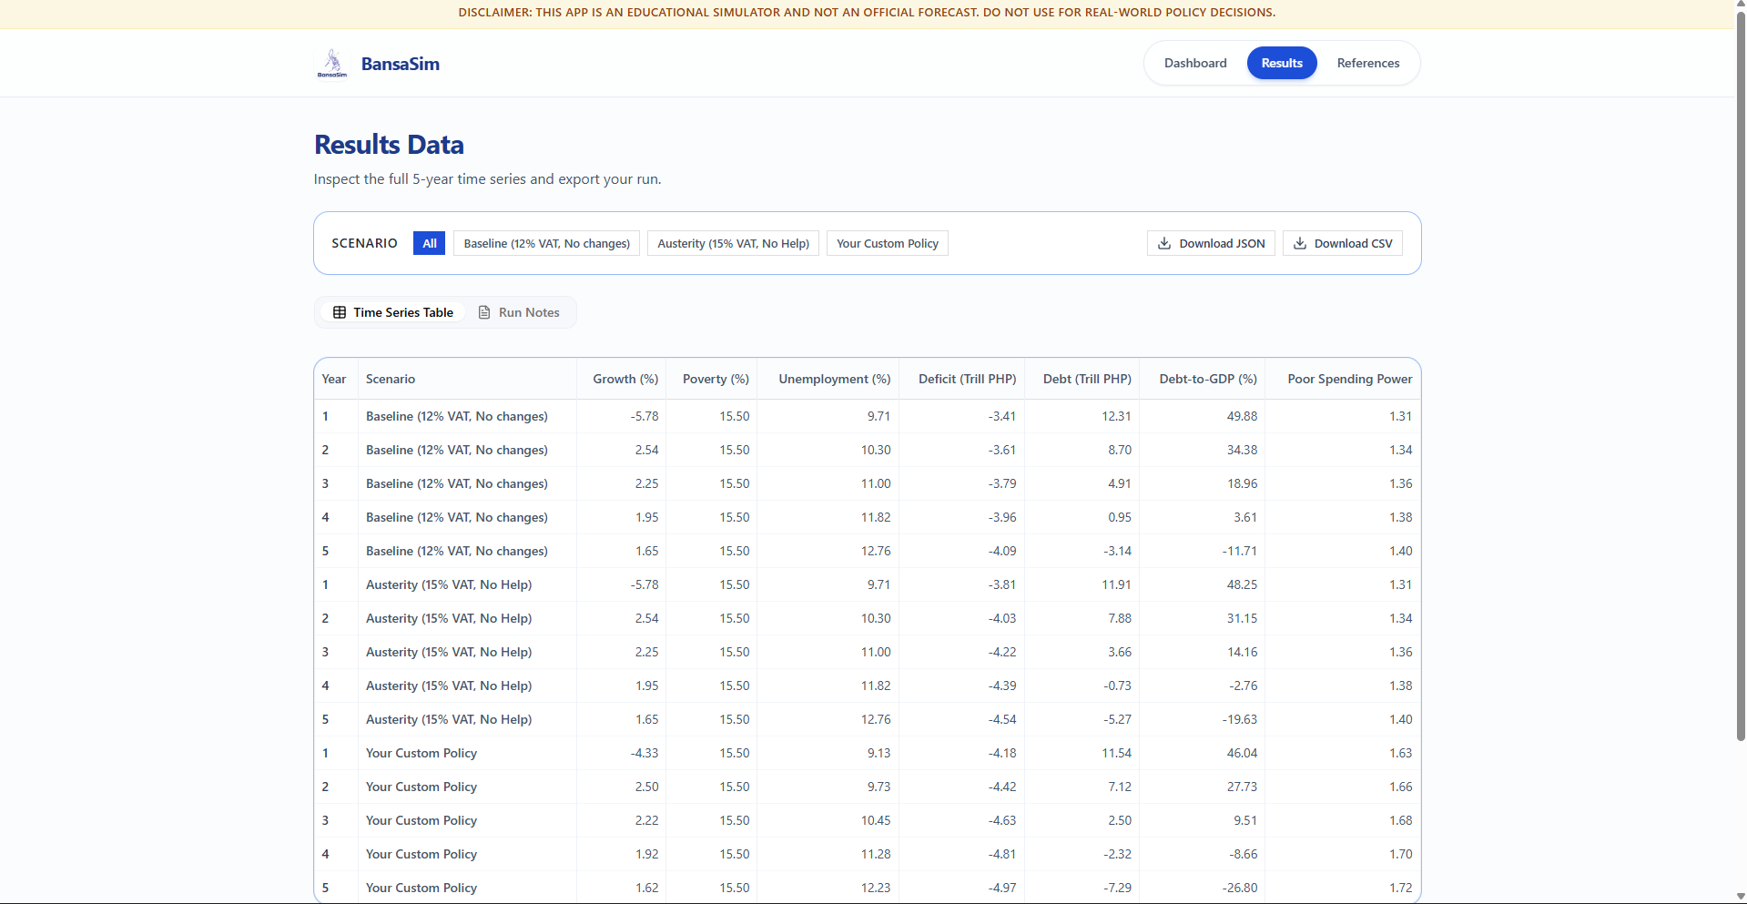Click debt-to-GDP value -19.63
The width and height of the screenshot is (1747, 904).
(x=1240, y=719)
